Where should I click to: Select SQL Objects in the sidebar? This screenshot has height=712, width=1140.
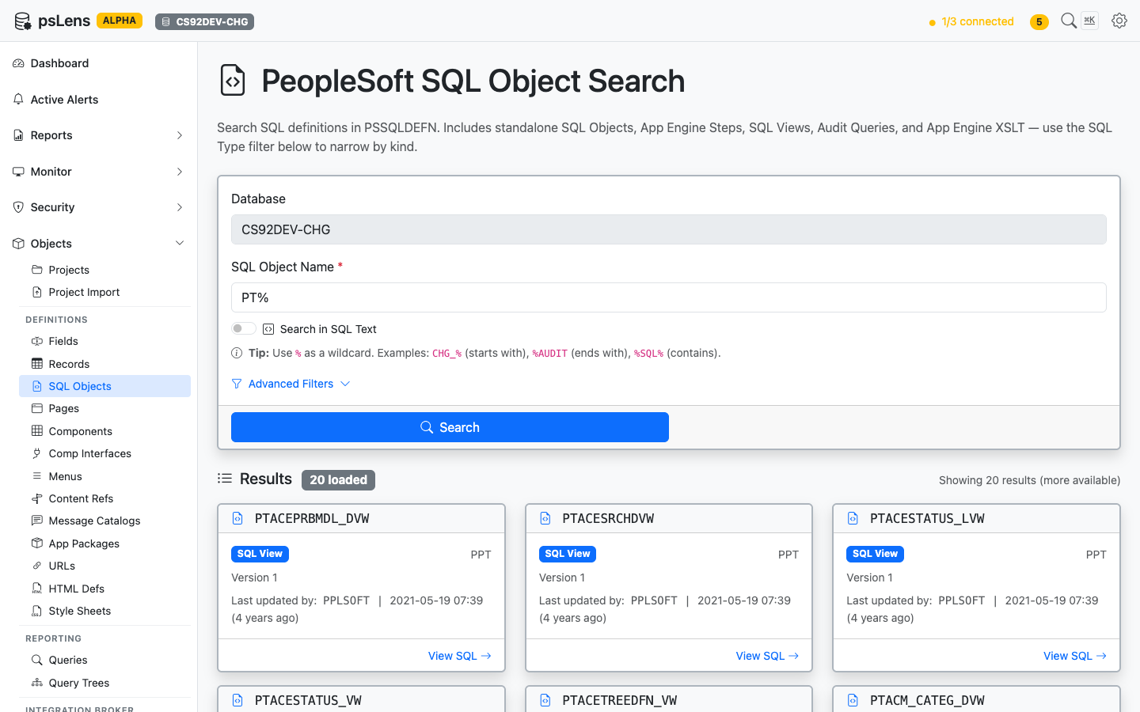(104, 386)
